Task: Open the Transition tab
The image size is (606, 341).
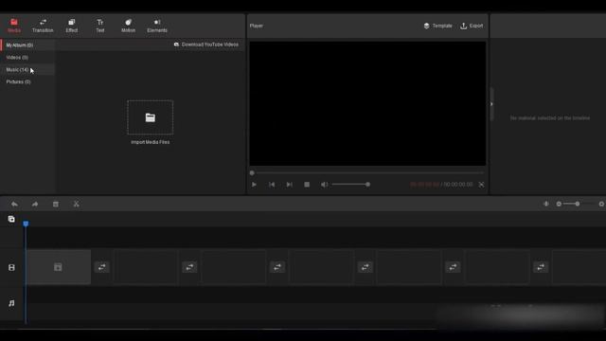Action: point(43,26)
